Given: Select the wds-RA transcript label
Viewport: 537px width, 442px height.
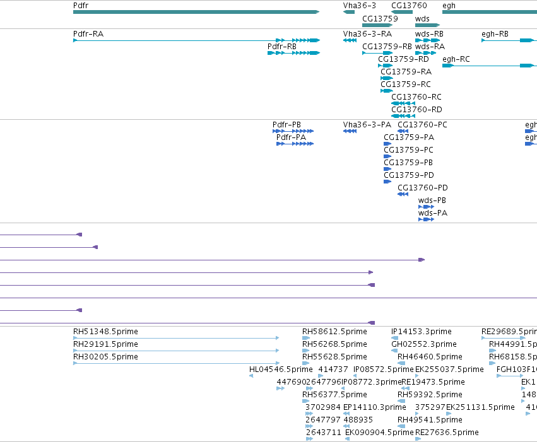Looking at the screenshot, I should [x=430, y=47].
